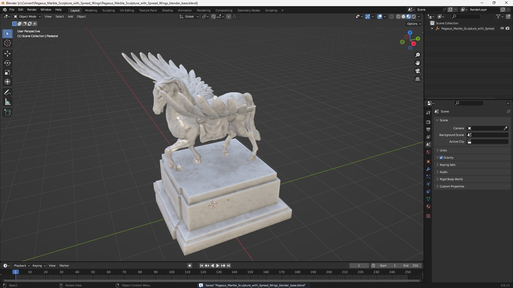Open the Playback dropdown in timeline
513x288 pixels.
click(22, 266)
